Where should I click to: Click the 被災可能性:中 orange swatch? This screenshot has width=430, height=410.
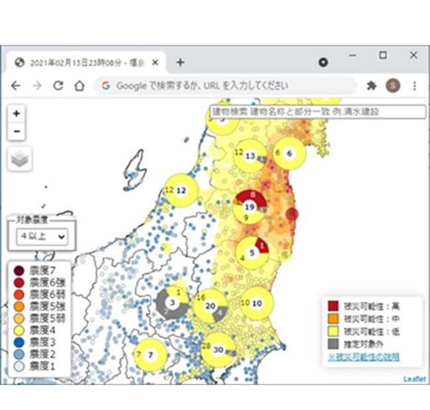point(333,319)
